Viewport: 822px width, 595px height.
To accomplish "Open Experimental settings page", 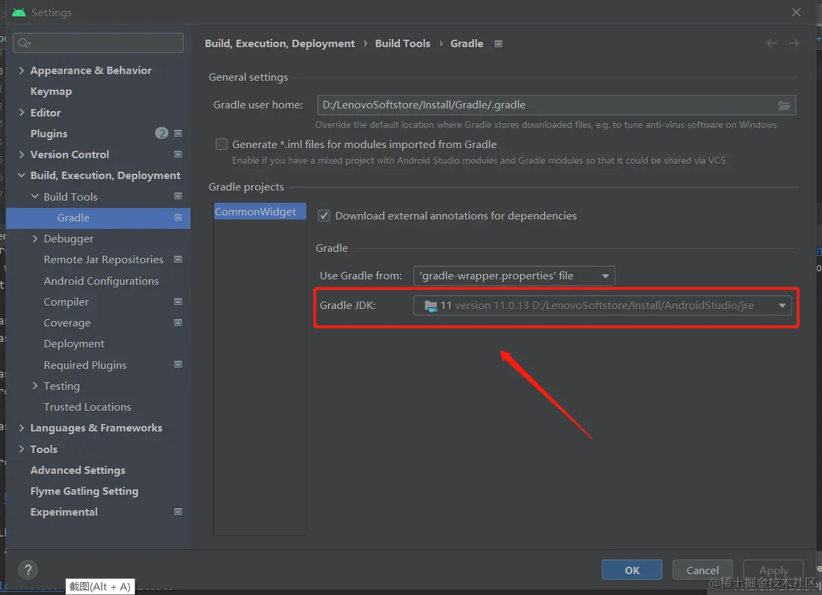I will (x=64, y=512).
